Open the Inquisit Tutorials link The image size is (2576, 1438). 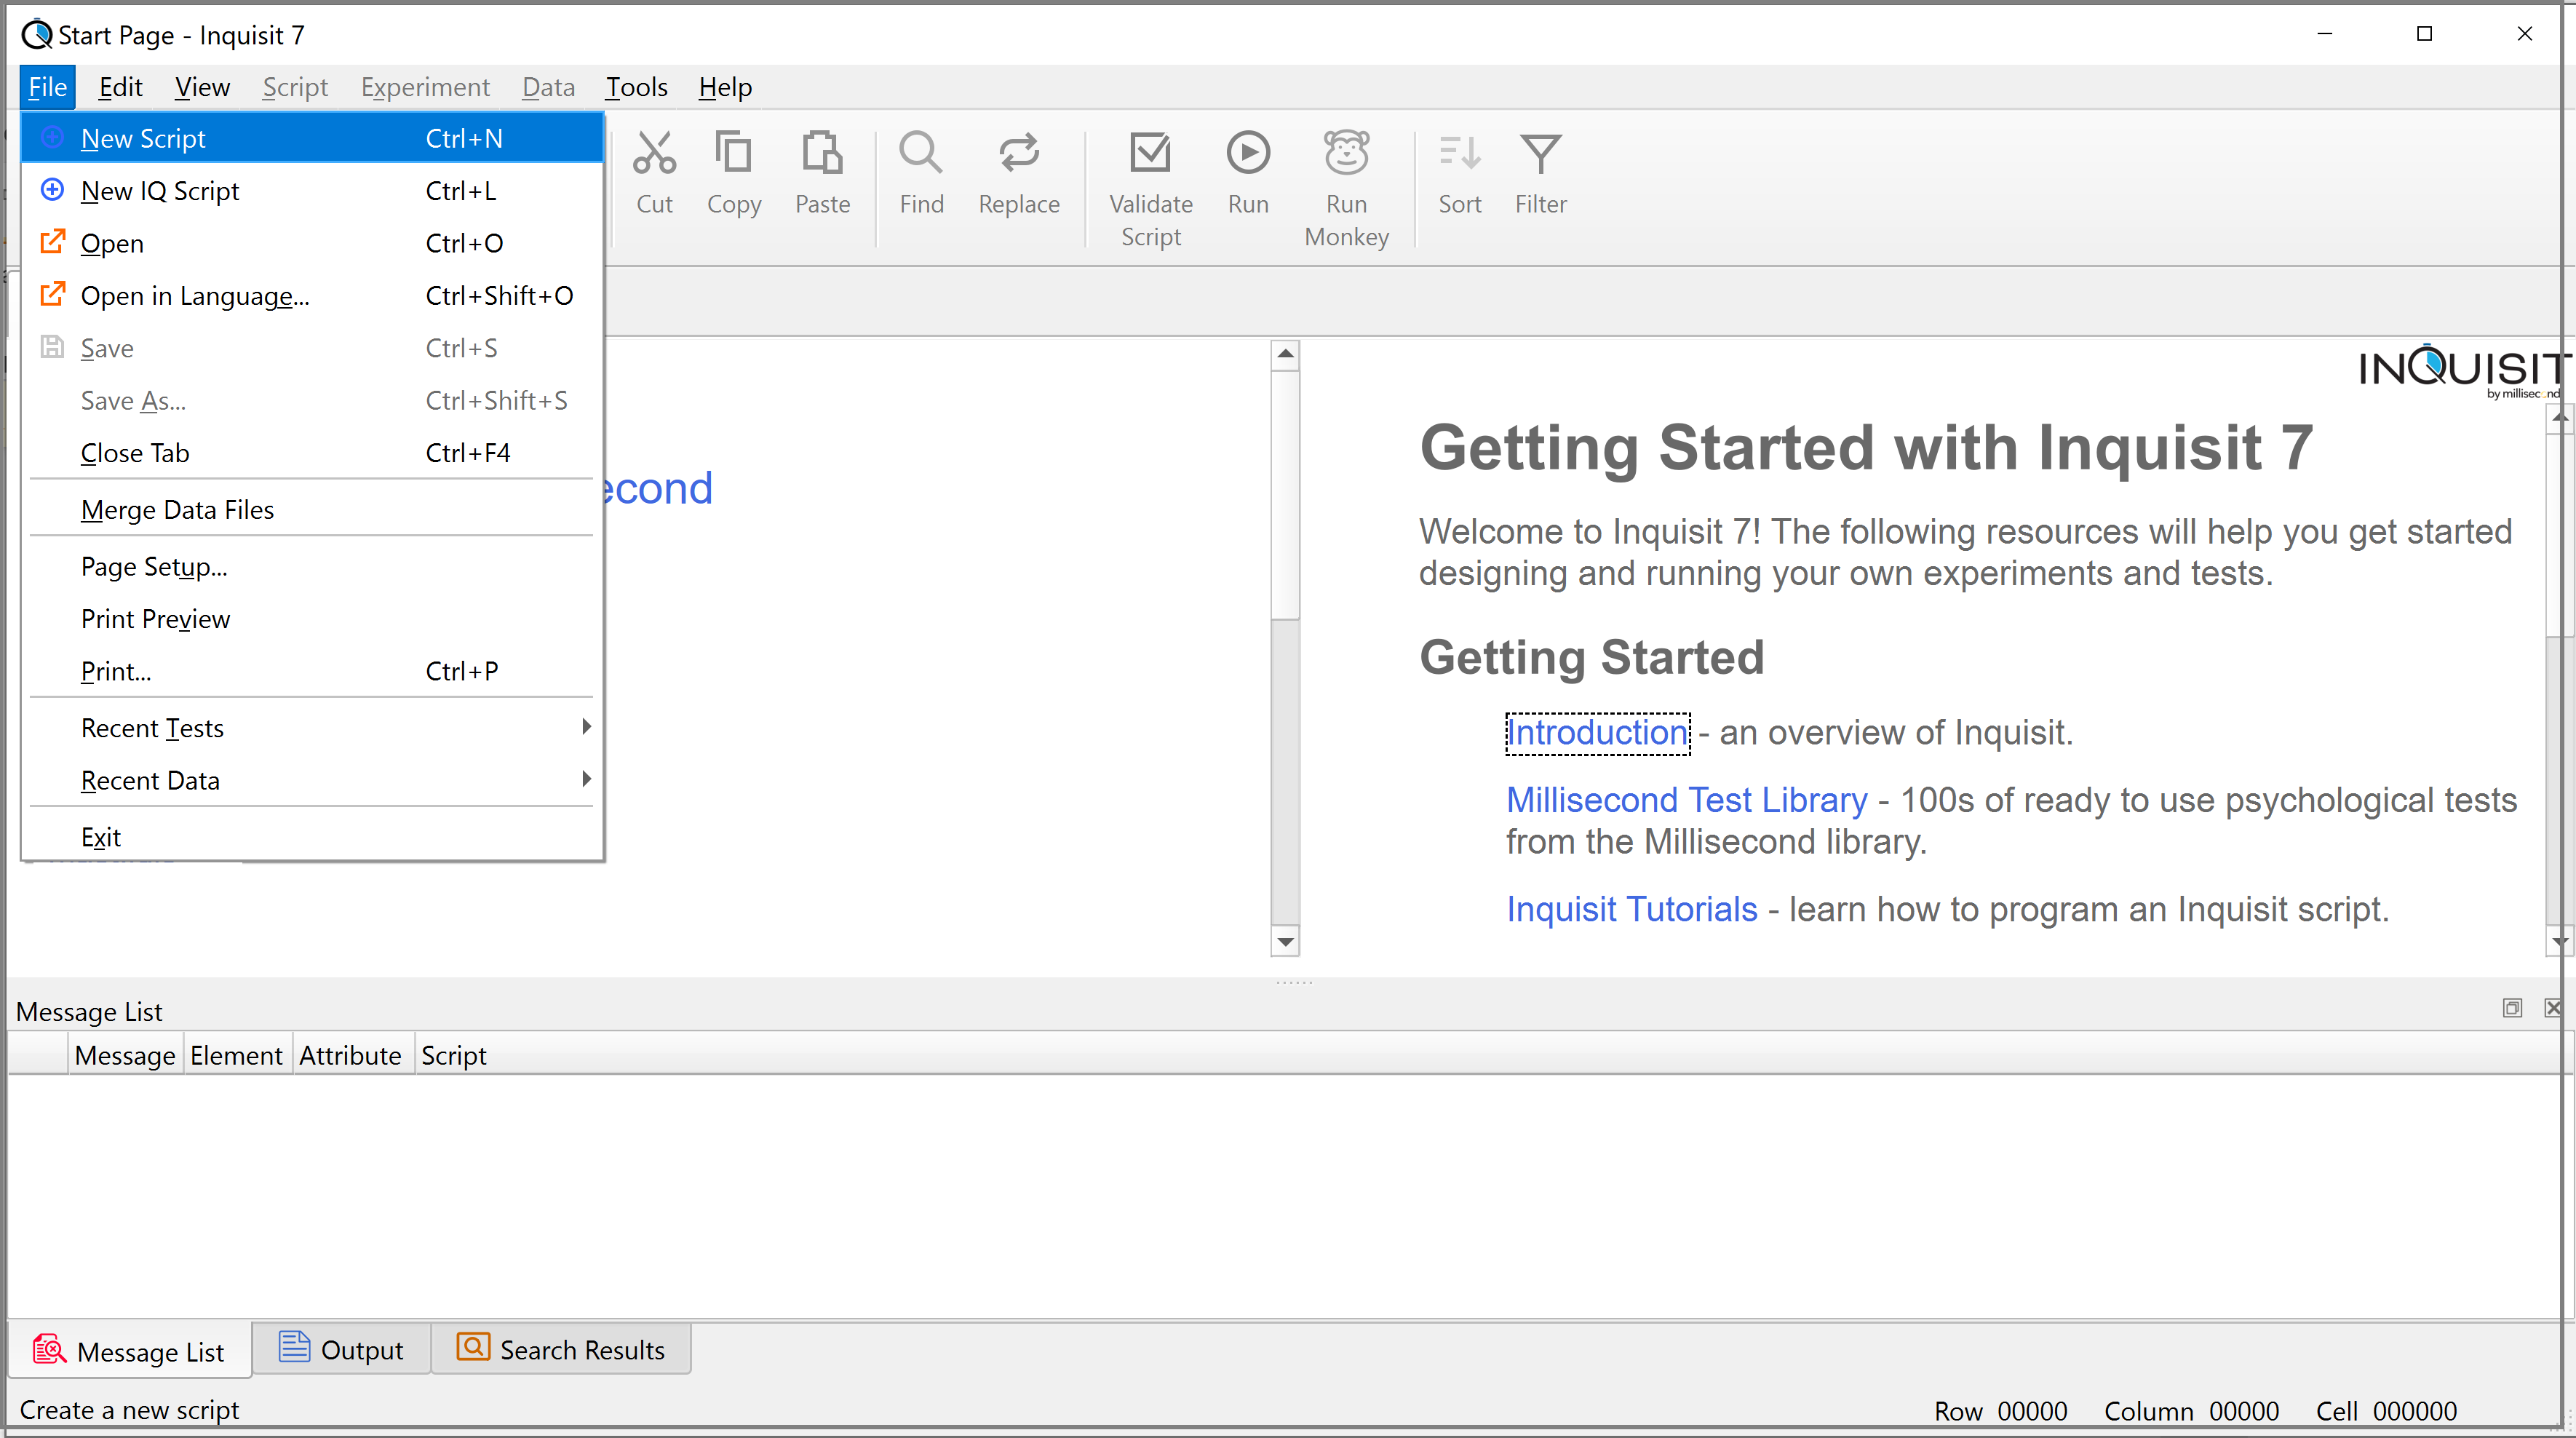coord(1631,908)
